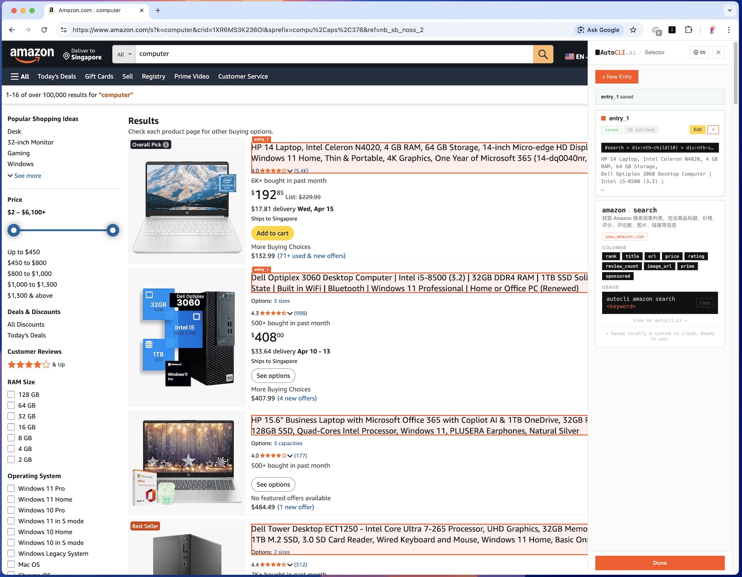
Task: Add the HP 14 Laptop to cart
Action: 272,233
